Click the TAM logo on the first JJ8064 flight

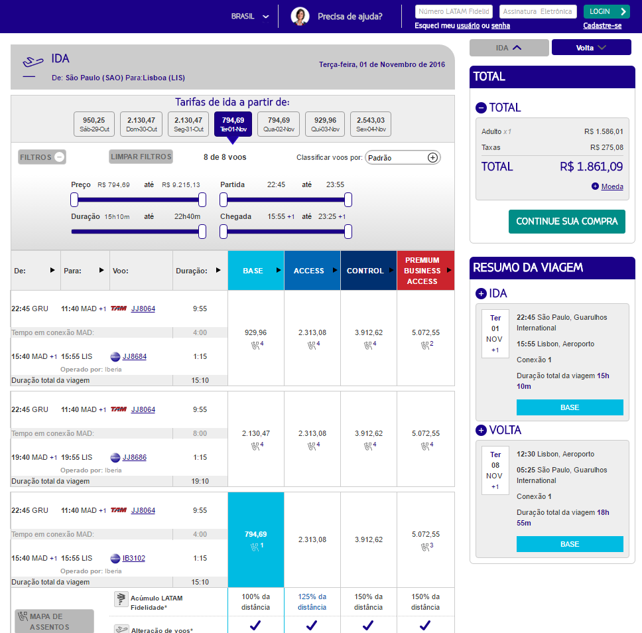[119, 309]
